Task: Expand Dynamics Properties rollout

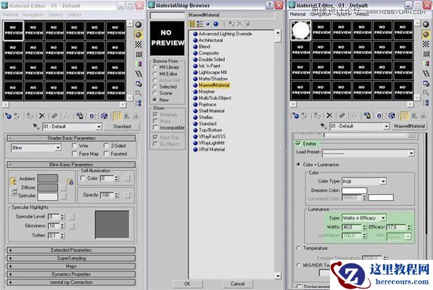Action: 71,275
